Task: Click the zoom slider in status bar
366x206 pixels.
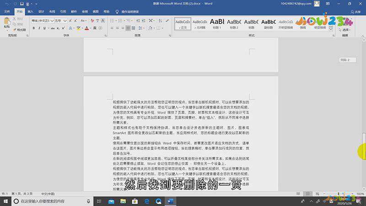Action: 338,194
